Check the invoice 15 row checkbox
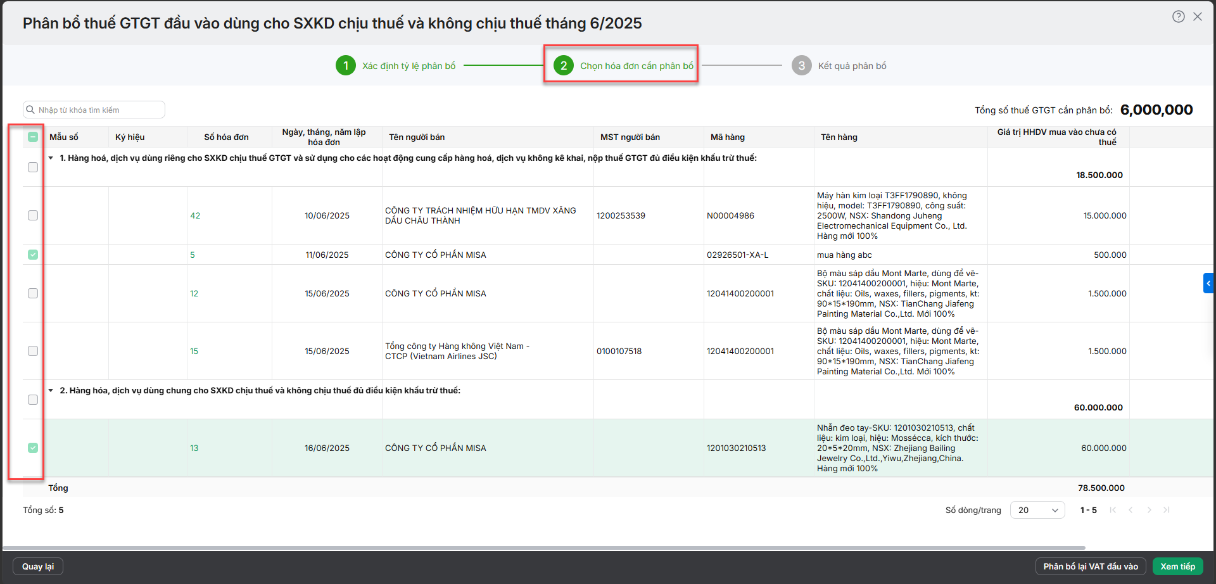 33,351
